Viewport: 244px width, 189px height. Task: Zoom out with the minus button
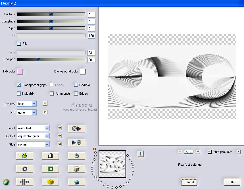pyautogui.click(x=180, y=152)
